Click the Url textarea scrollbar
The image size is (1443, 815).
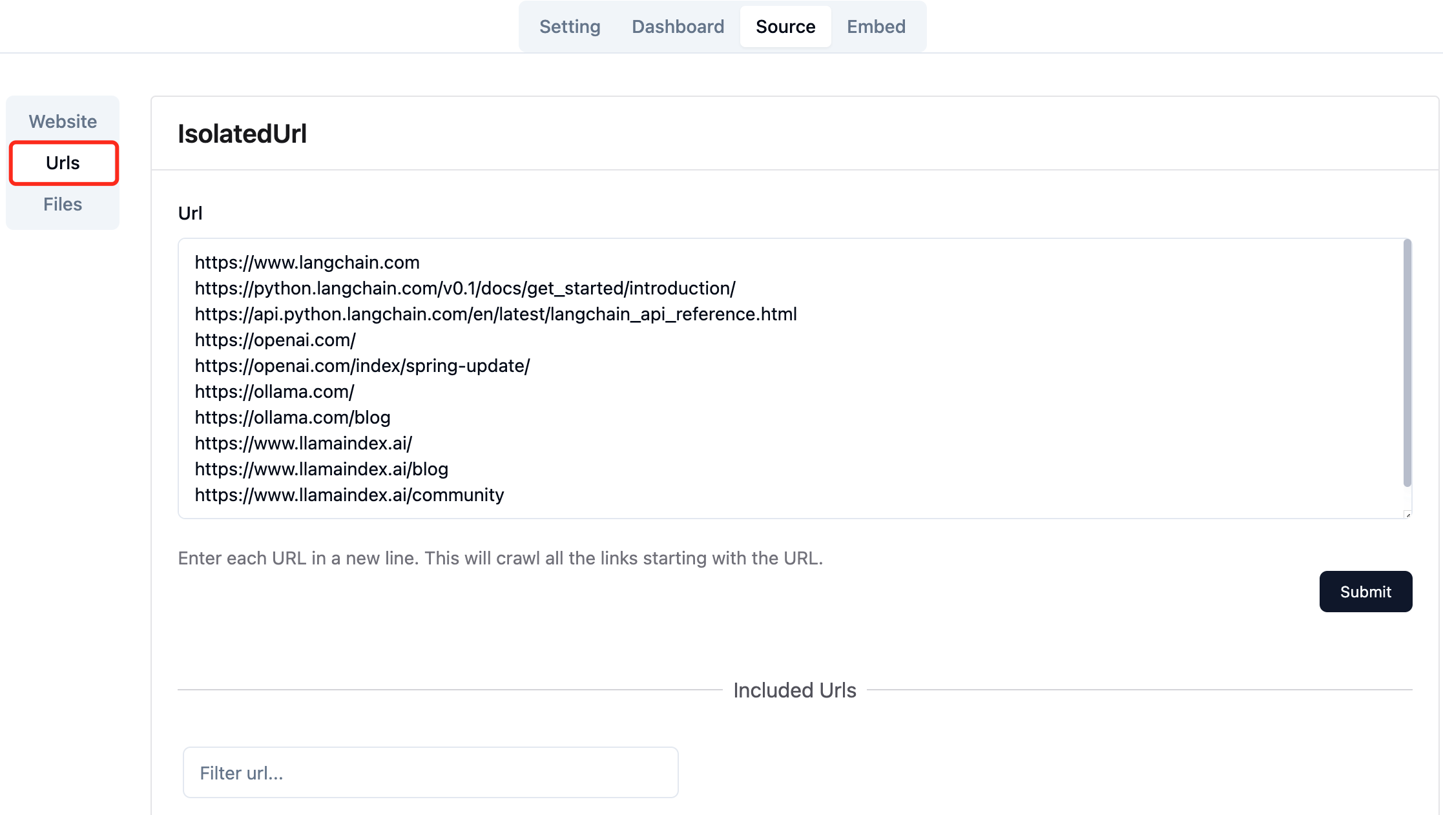pos(1407,362)
